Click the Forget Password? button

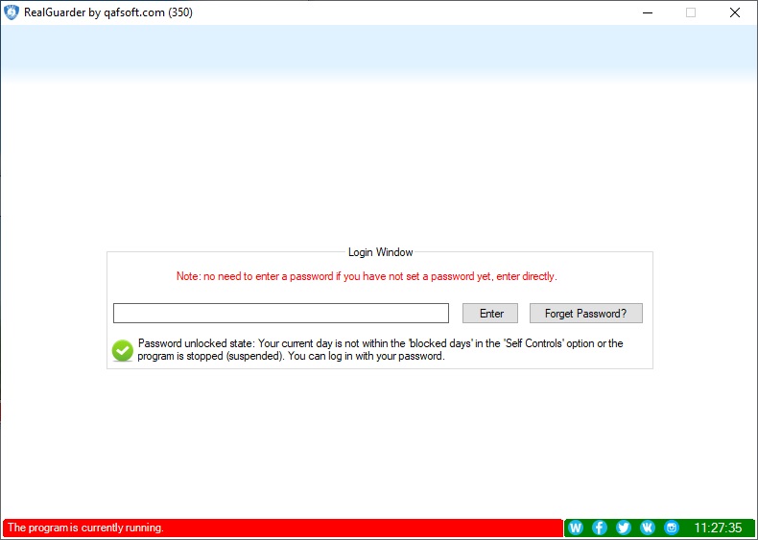tap(585, 314)
